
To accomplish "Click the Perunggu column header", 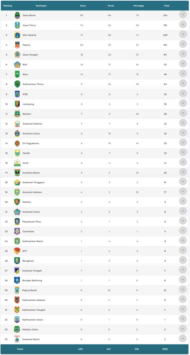I will click(138, 6).
